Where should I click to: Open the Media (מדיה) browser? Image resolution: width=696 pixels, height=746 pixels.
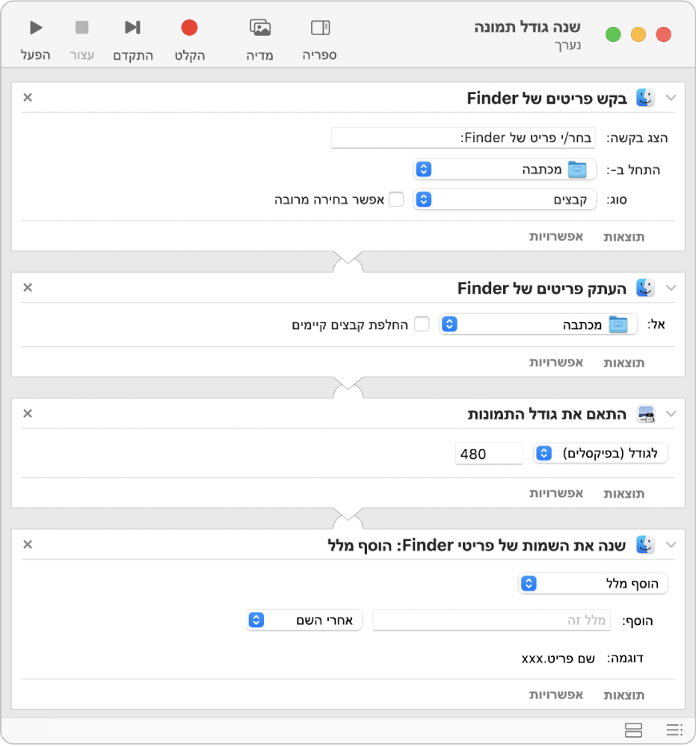pos(260,28)
